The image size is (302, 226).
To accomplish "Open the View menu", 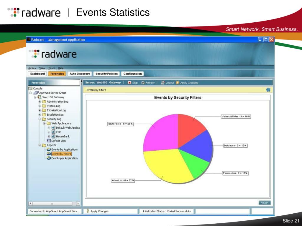I will 42,68.
